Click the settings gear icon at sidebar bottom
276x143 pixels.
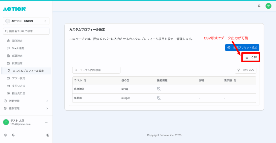click(x=5, y=135)
